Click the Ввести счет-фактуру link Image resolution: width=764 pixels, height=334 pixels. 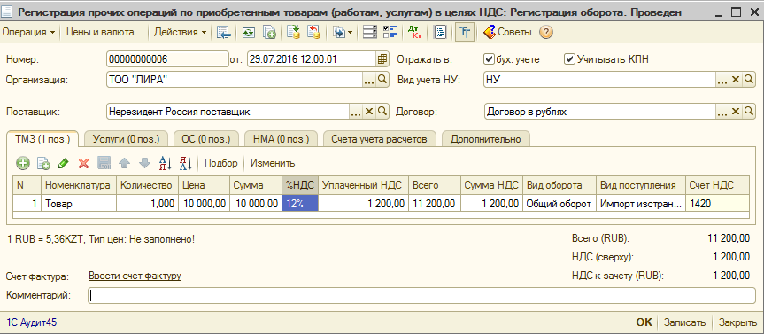click(135, 276)
